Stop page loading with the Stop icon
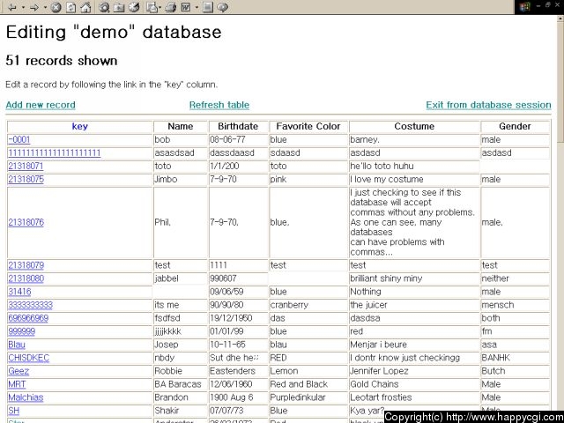The image size is (564, 423). coord(56,7)
